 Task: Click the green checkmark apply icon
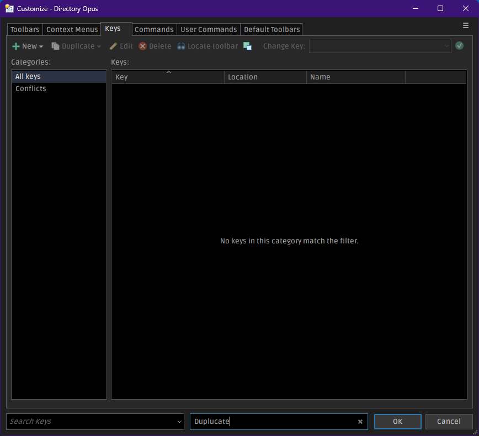[459, 46]
